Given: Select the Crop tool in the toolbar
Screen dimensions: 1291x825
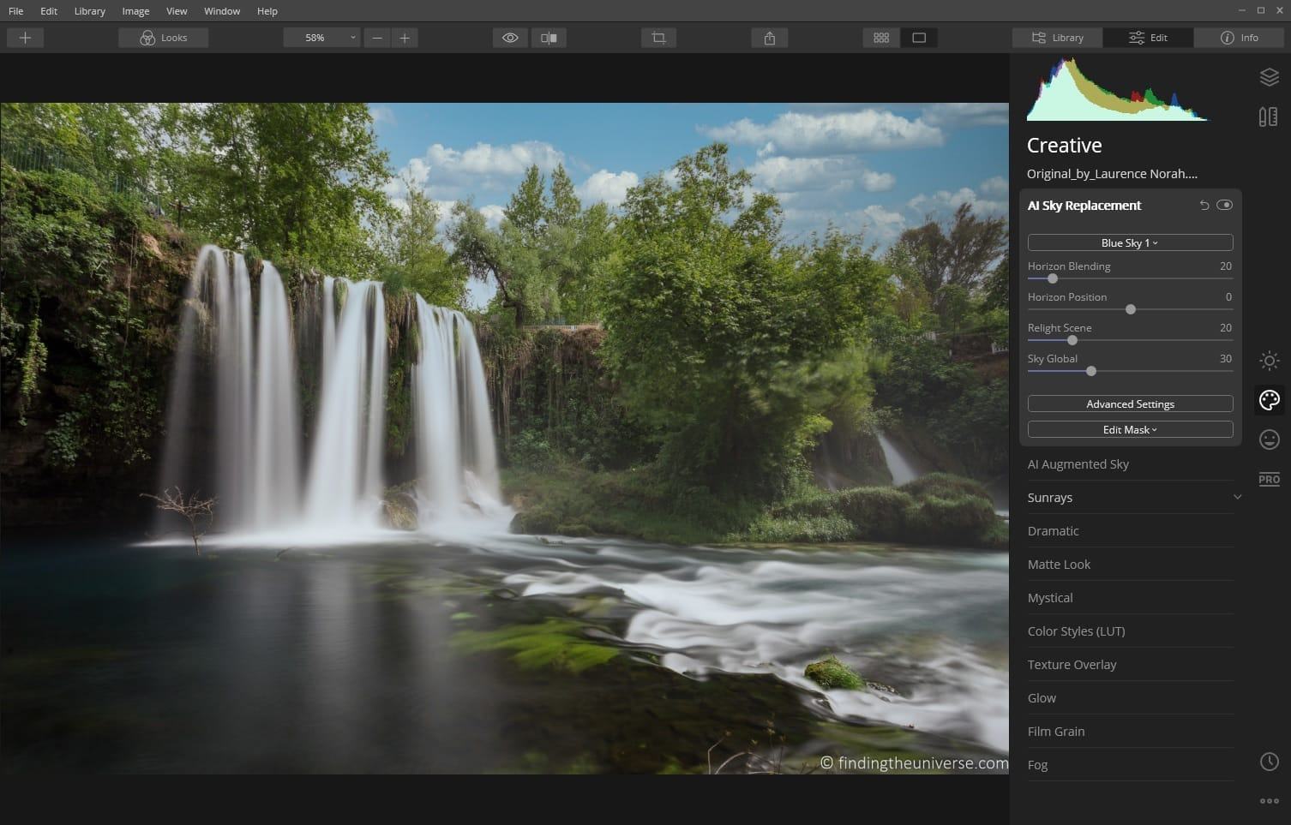Looking at the screenshot, I should coord(658,37).
